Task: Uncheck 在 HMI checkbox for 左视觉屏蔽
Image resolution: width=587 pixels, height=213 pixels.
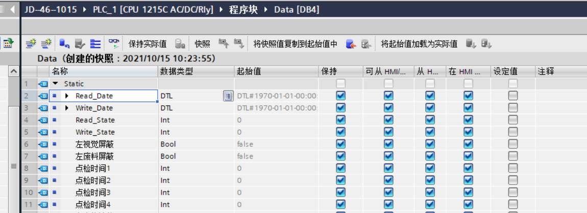Action: pyautogui.click(x=468, y=144)
